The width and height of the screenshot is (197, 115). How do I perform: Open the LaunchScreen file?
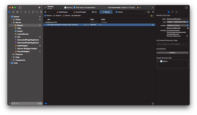pos(23,34)
